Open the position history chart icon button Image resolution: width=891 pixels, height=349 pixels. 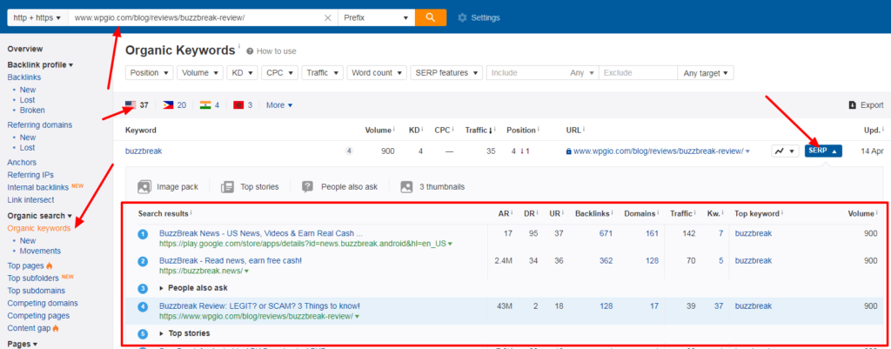pyautogui.click(x=786, y=151)
